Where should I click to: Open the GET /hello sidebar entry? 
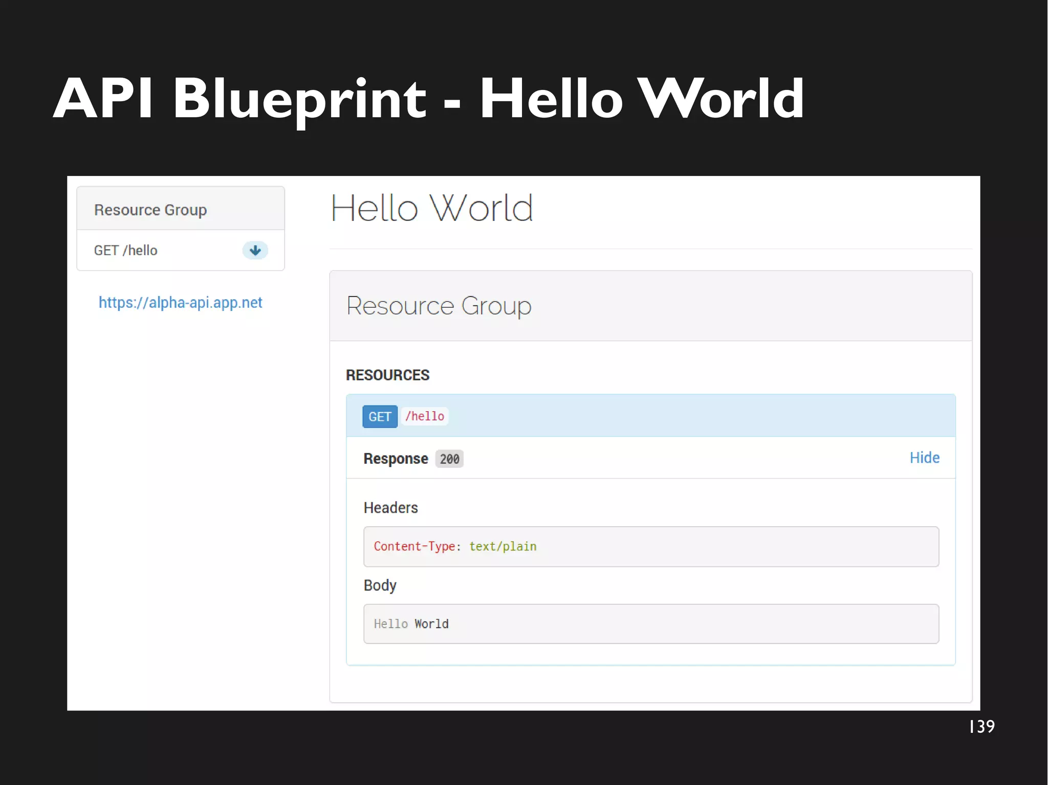(181, 250)
